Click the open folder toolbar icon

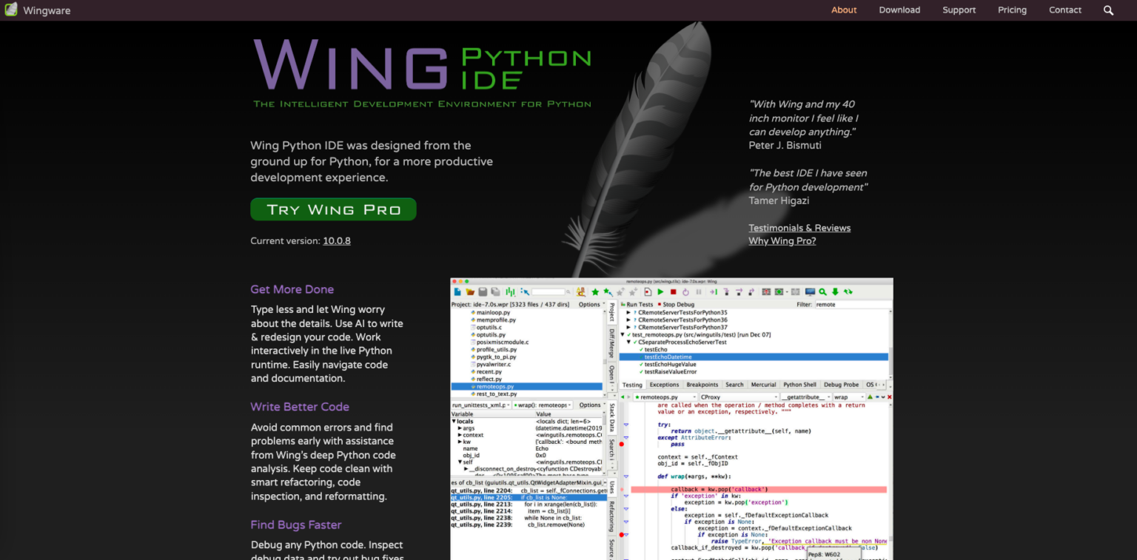471,291
